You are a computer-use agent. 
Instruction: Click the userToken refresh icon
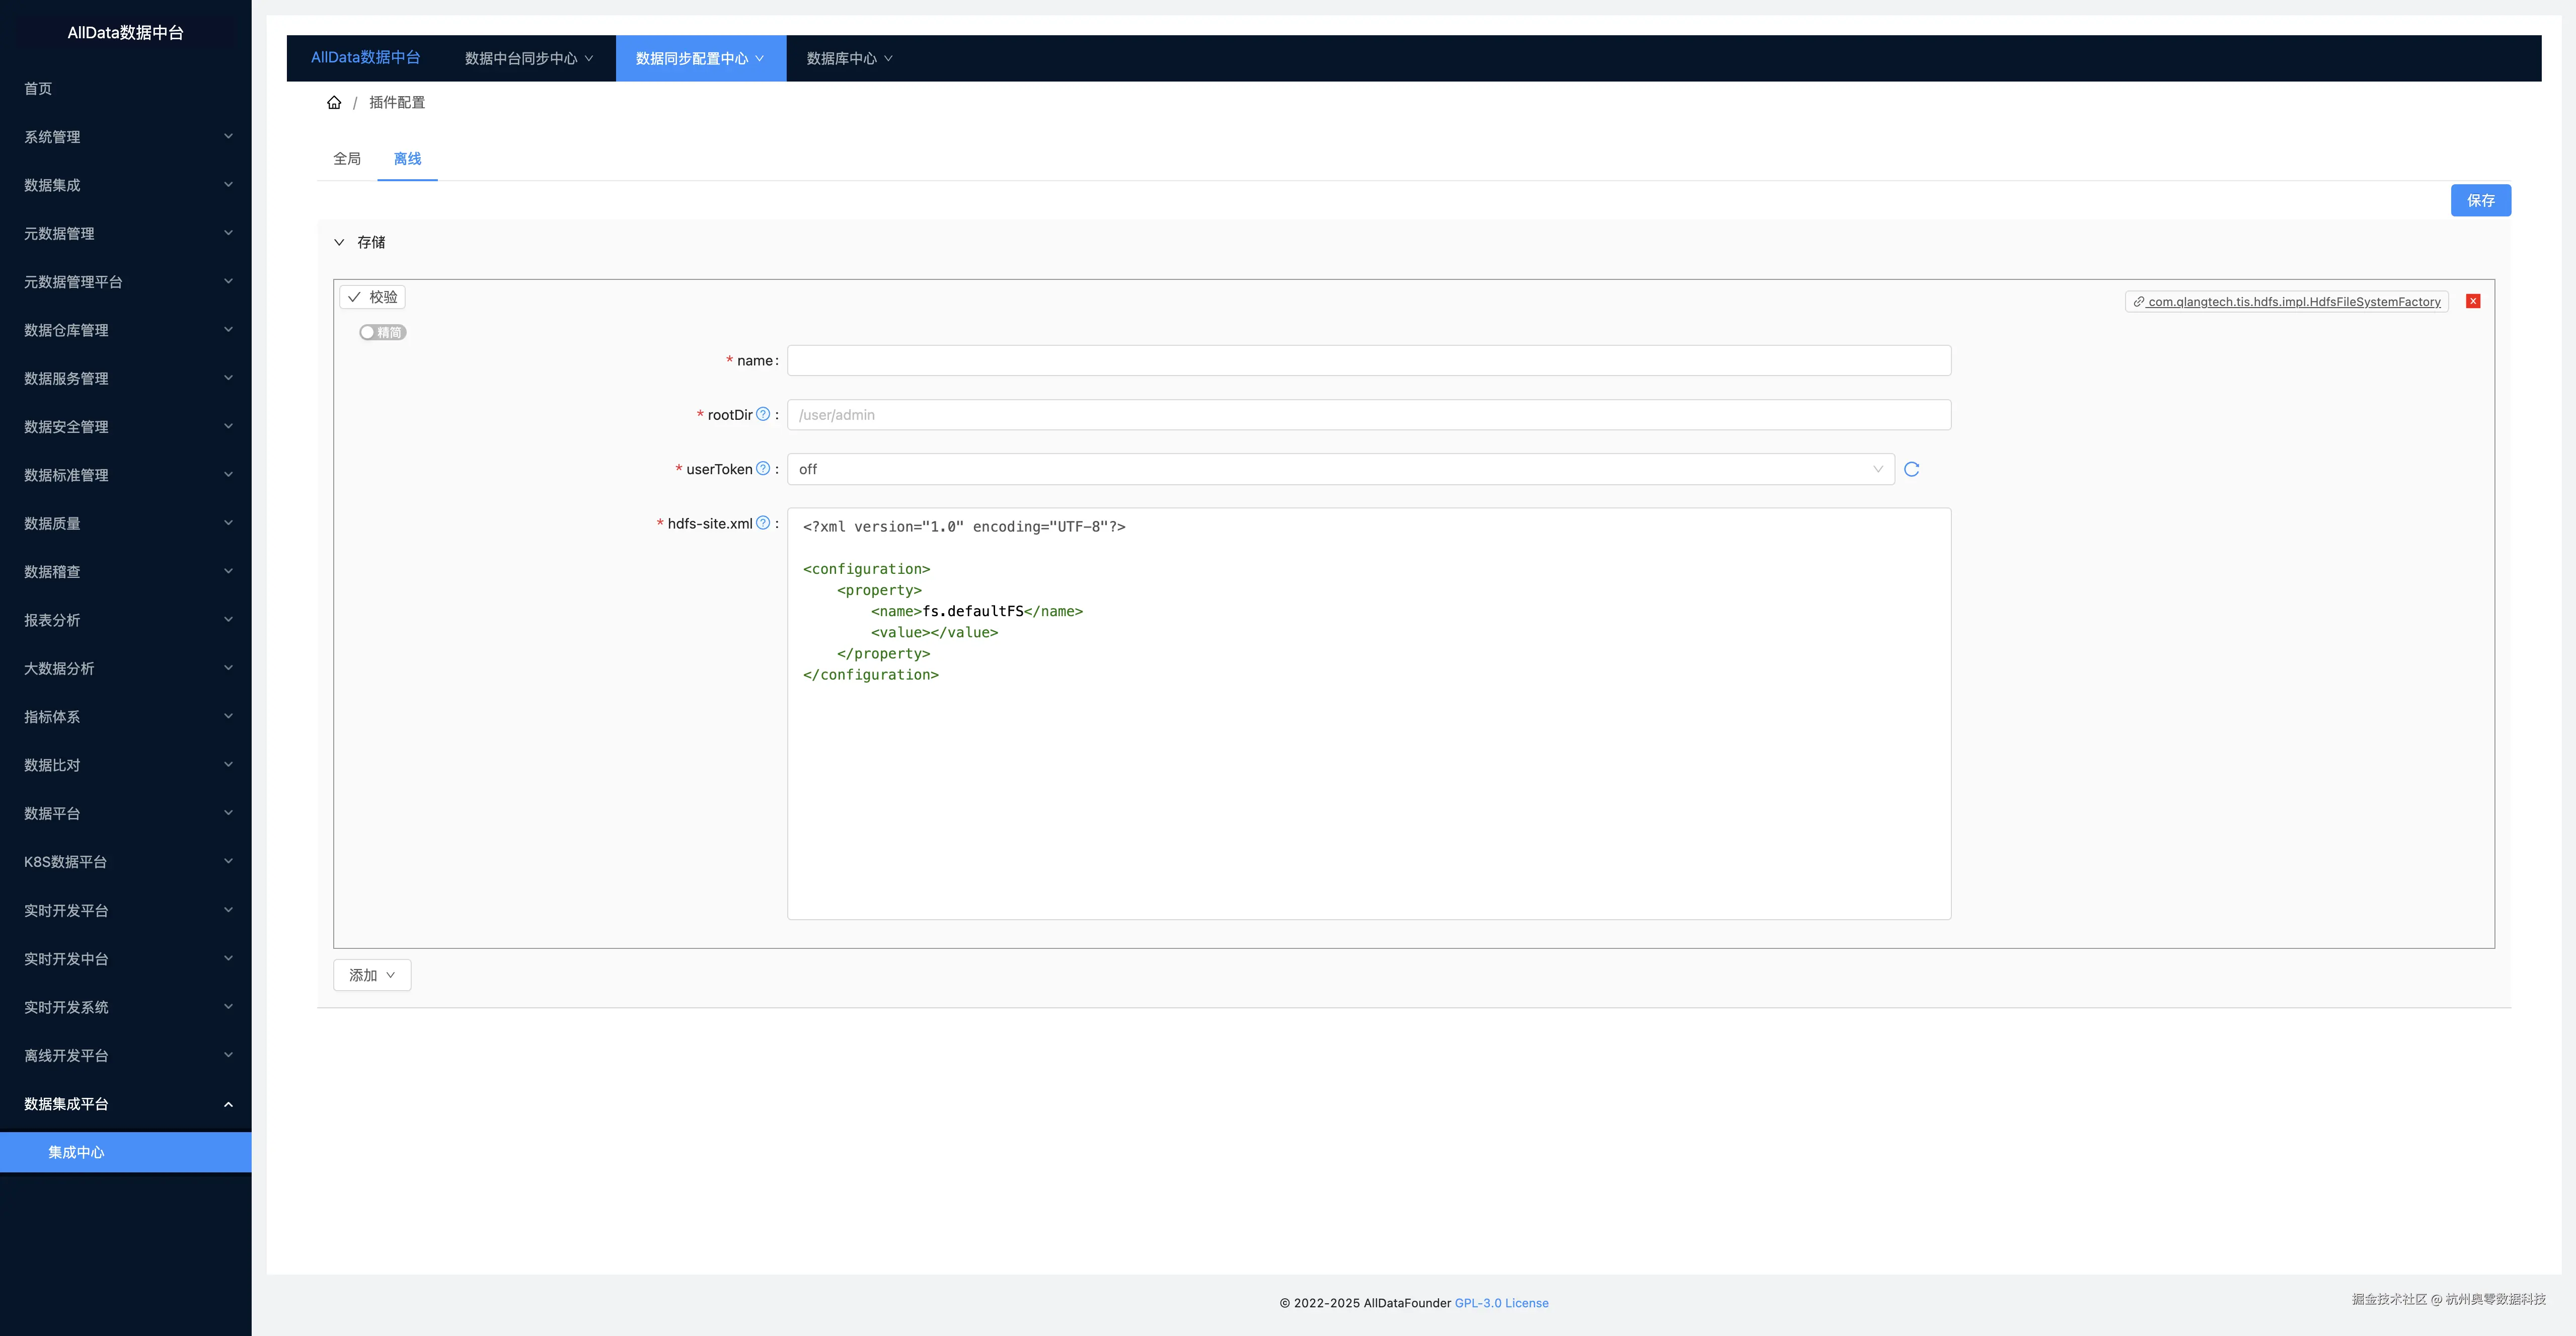[x=1911, y=469]
